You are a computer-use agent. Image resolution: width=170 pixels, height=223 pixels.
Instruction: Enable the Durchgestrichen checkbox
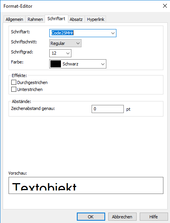coord(14,82)
